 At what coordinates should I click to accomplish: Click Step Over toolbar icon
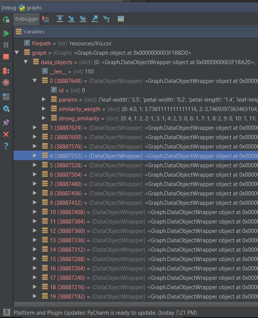(x=60, y=19)
